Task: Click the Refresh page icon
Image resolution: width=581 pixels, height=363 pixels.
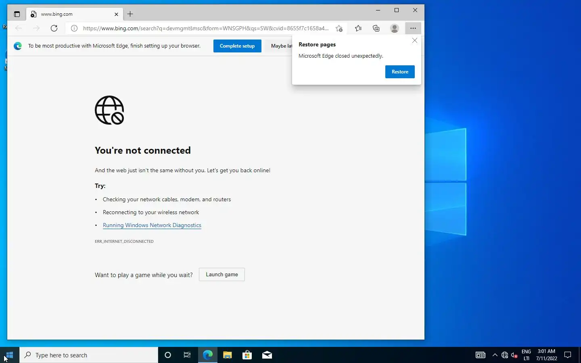Action: click(54, 28)
